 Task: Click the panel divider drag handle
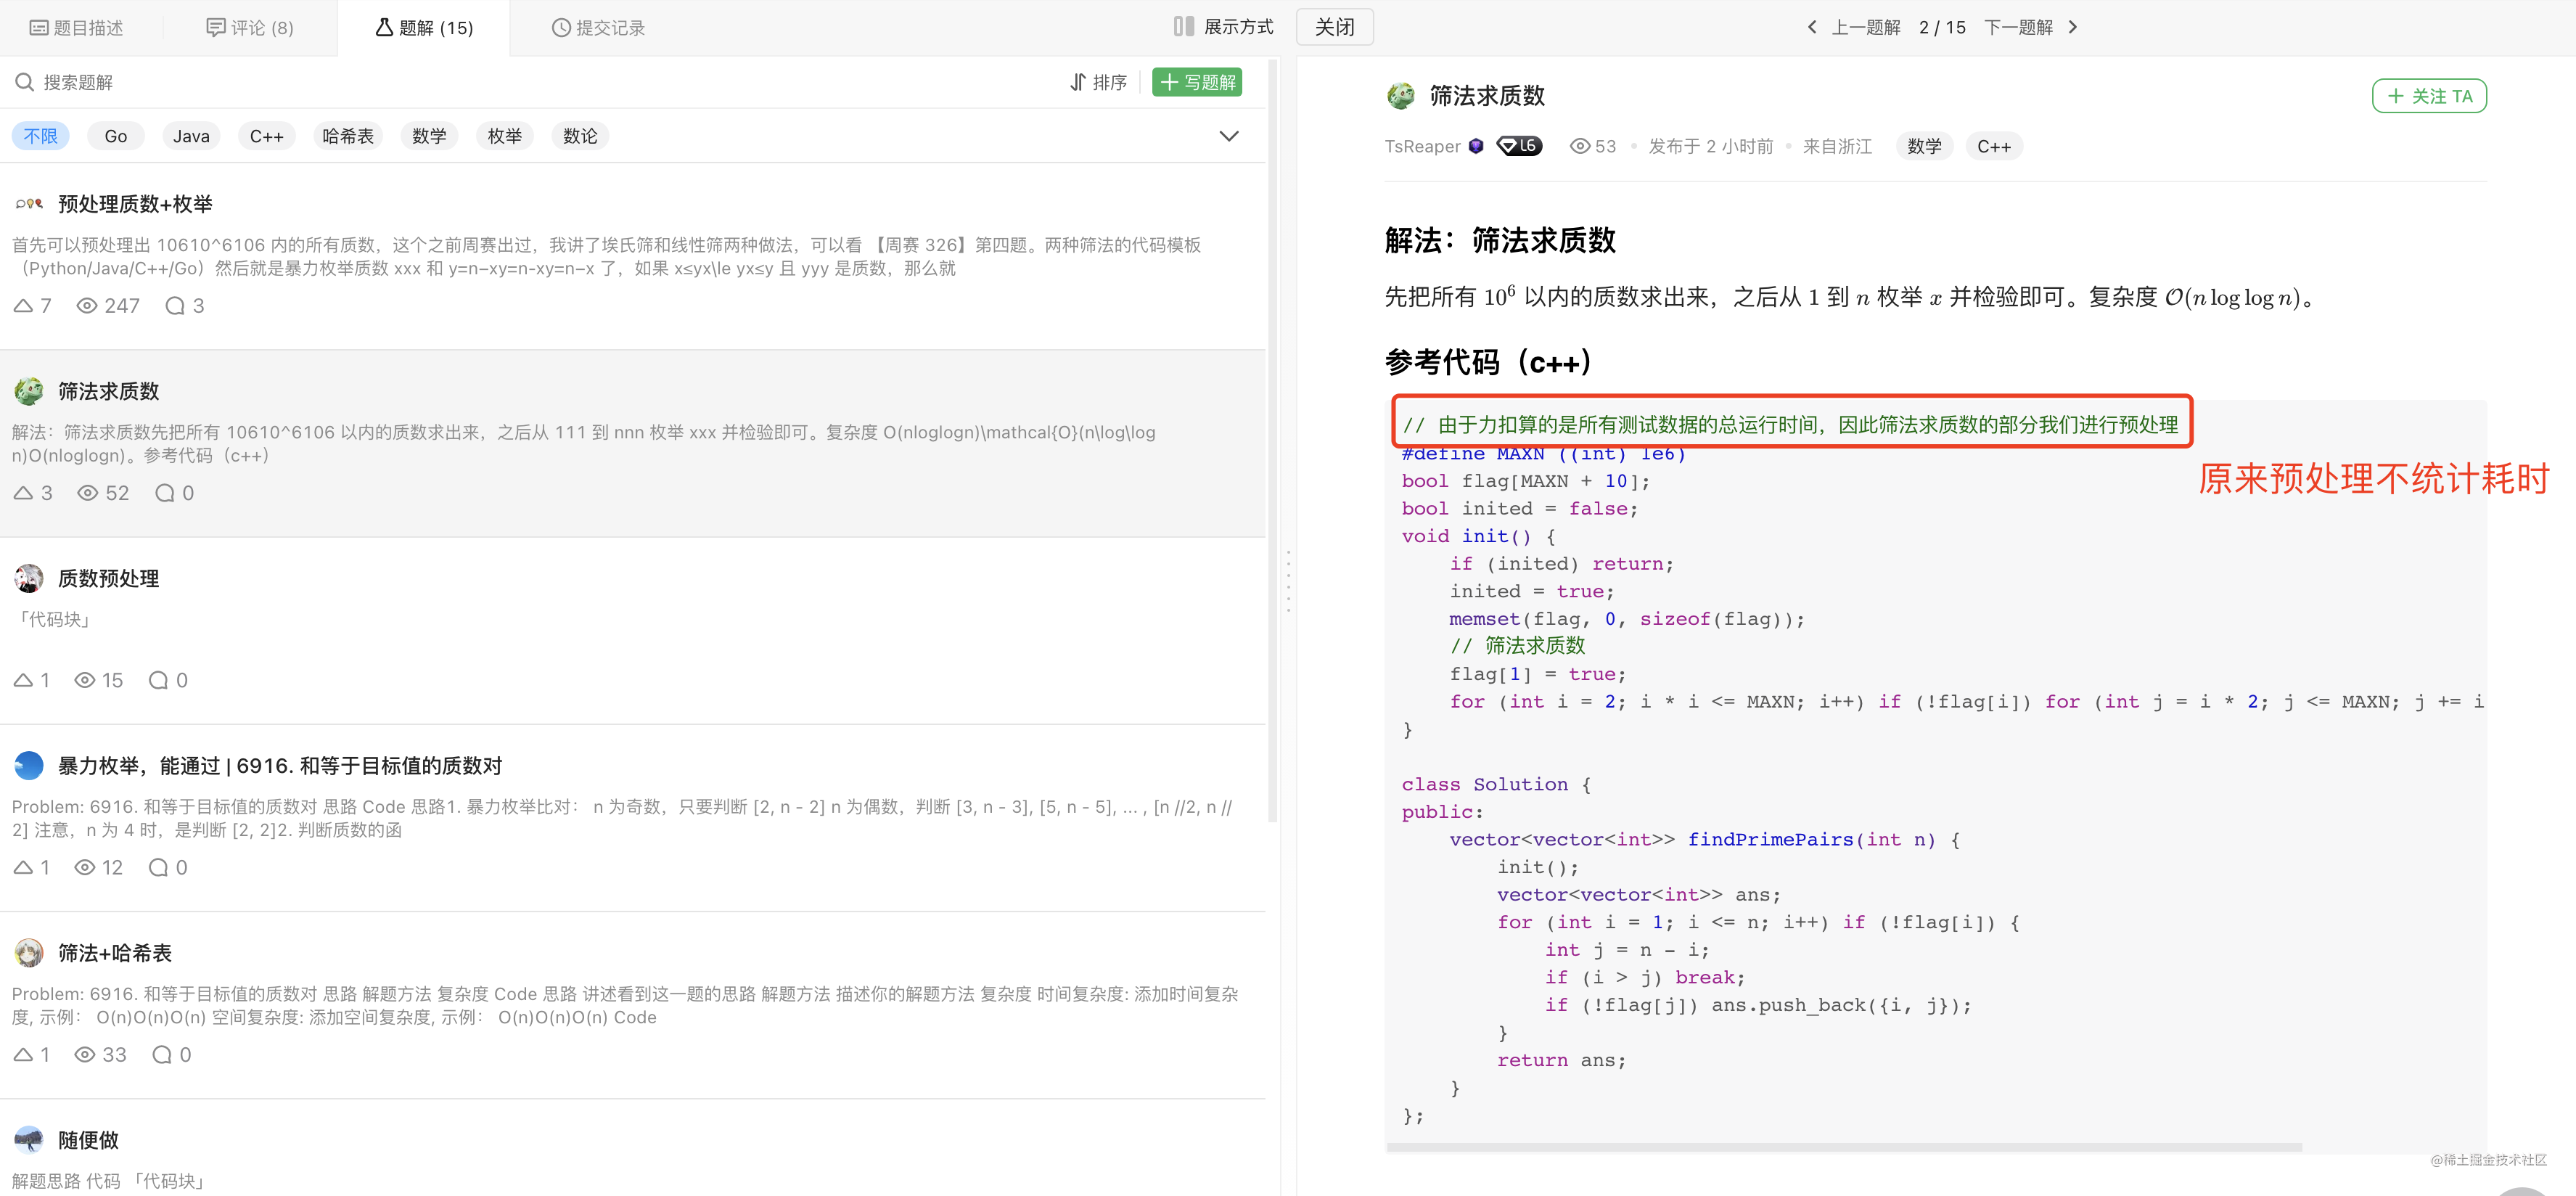click(x=1288, y=580)
